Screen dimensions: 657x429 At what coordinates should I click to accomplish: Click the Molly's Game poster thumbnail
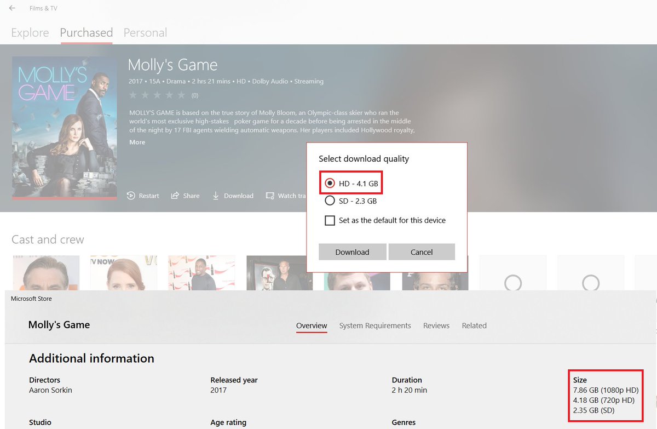click(65, 128)
